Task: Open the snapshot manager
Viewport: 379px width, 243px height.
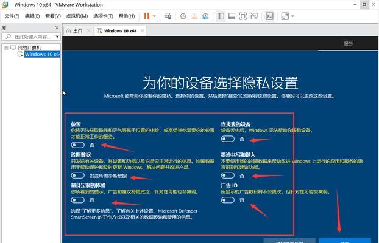Action: click(205, 16)
